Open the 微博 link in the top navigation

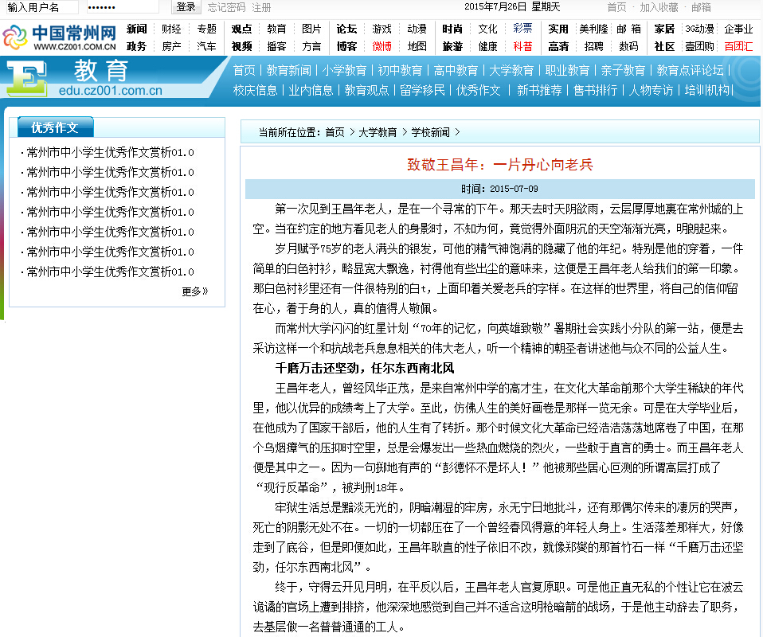(x=381, y=46)
